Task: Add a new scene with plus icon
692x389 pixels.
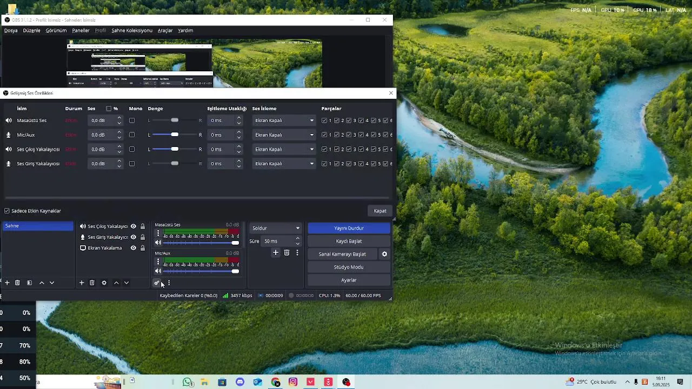Action: [7, 283]
